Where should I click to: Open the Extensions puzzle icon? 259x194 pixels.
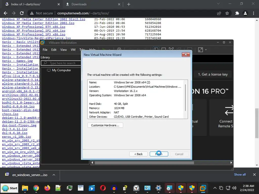(237, 13)
